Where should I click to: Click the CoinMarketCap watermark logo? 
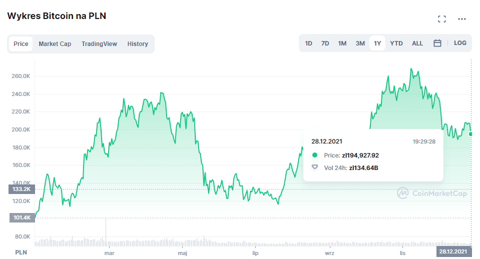(x=432, y=193)
